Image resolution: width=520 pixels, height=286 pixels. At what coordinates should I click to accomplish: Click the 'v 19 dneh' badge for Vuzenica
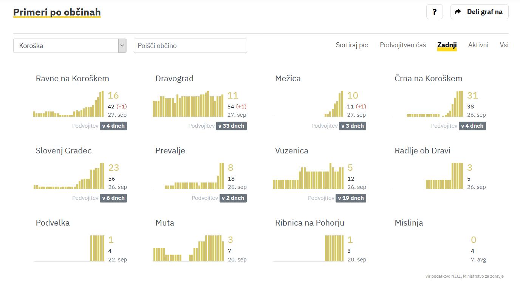pyautogui.click(x=351, y=198)
